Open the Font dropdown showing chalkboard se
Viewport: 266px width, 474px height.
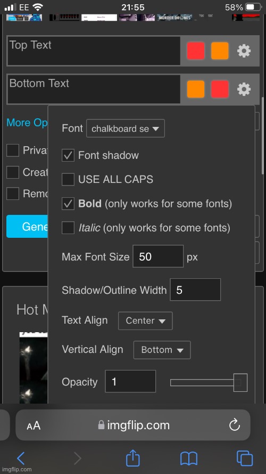[126, 128]
